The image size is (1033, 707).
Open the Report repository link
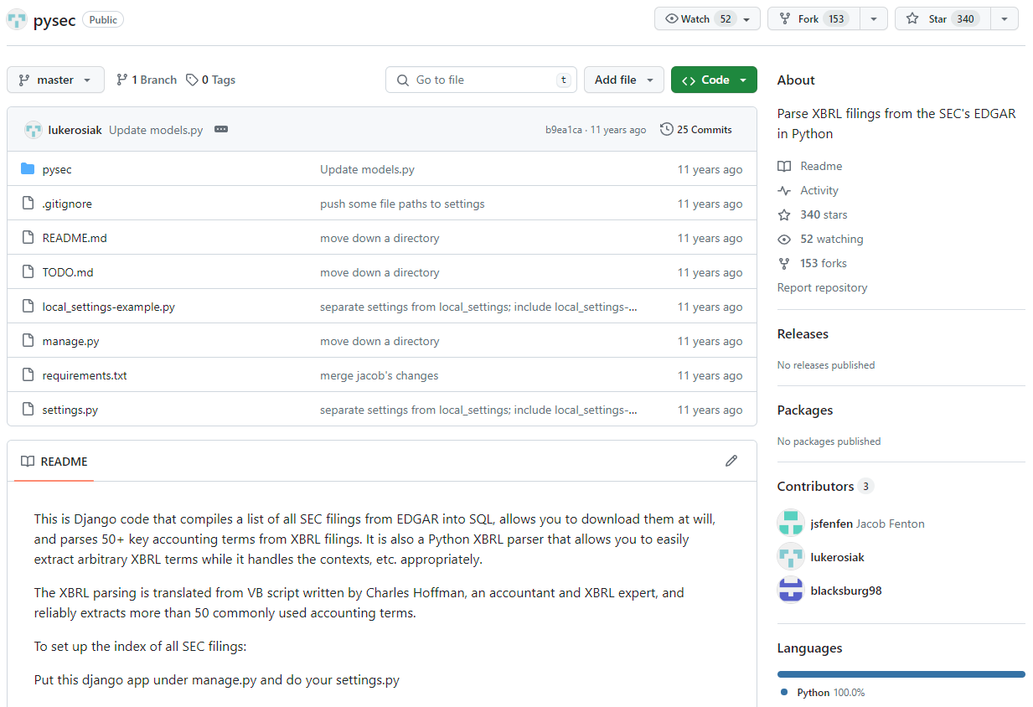point(822,287)
